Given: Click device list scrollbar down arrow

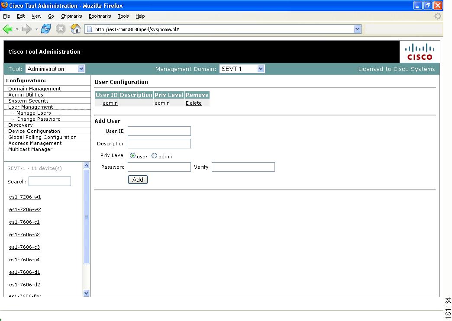Looking at the screenshot, I should click(x=86, y=293).
